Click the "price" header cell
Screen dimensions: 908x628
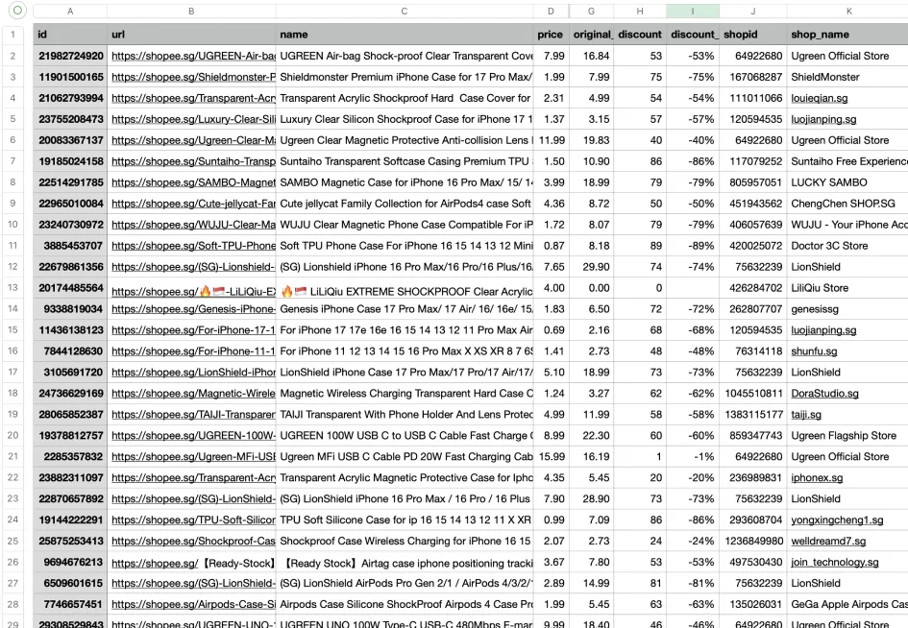click(x=550, y=35)
